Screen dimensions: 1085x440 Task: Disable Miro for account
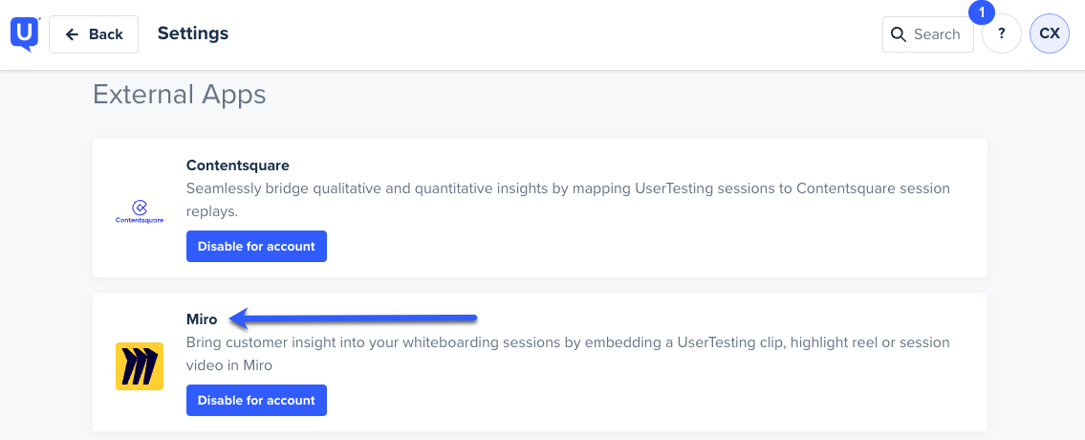coord(256,400)
